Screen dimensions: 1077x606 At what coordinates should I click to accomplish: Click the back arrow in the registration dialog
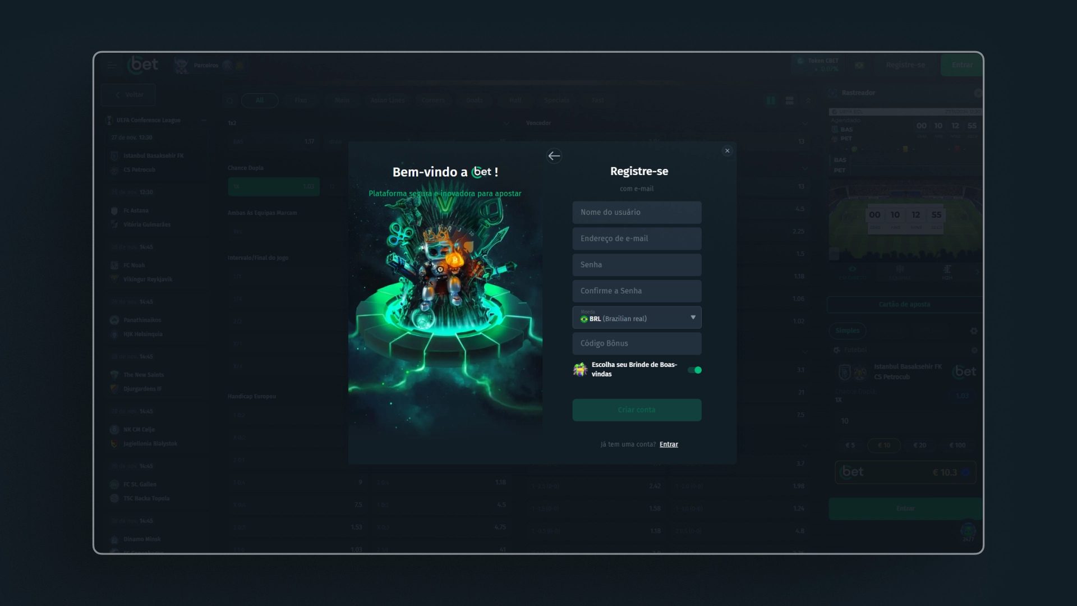pyautogui.click(x=554, y=156)
